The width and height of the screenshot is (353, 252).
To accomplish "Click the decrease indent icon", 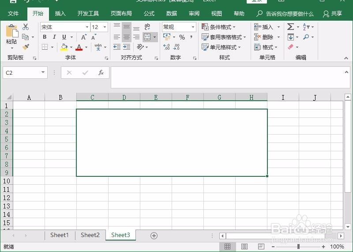I will pos(117,47).
